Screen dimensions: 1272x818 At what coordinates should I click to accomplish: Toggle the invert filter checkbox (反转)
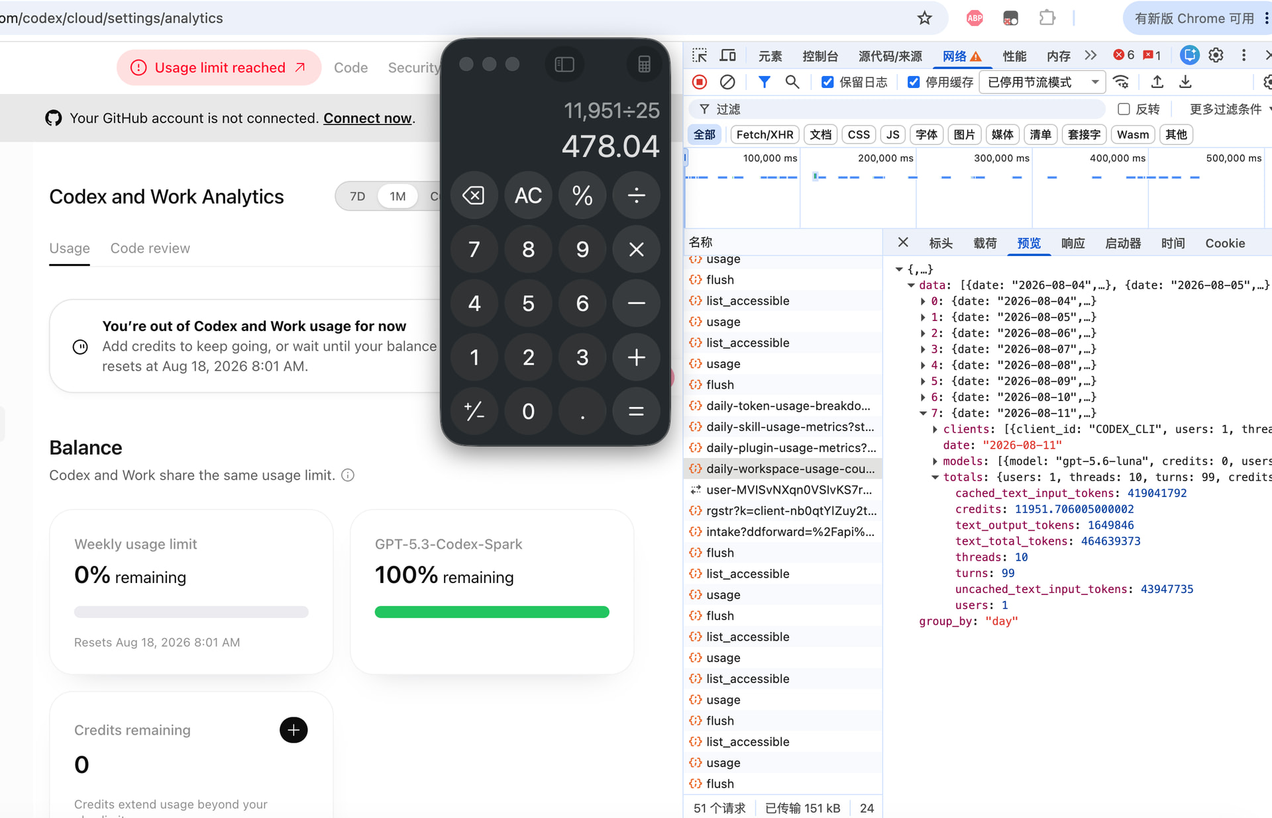tap(1124, 109)
